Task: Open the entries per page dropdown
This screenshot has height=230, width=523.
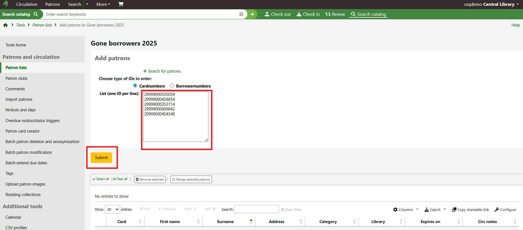Action: (112, 209)
